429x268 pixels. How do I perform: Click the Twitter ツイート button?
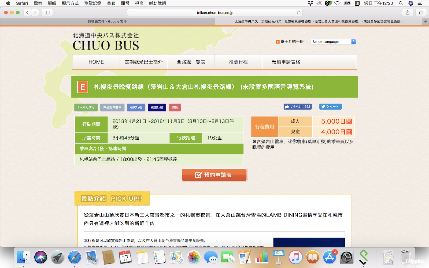tap(330, 107)
